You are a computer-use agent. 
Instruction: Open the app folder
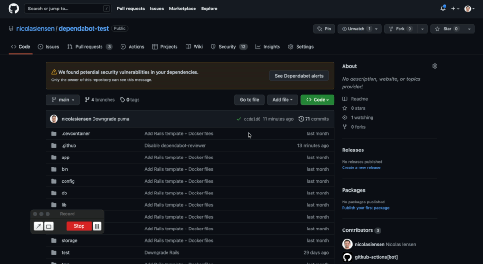click(x=65, y=158)
